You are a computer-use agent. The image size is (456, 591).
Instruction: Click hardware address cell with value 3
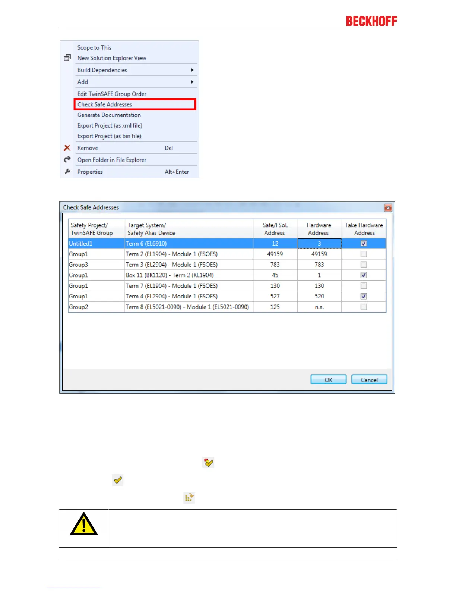pyautogui.click(x=319, y=243)
